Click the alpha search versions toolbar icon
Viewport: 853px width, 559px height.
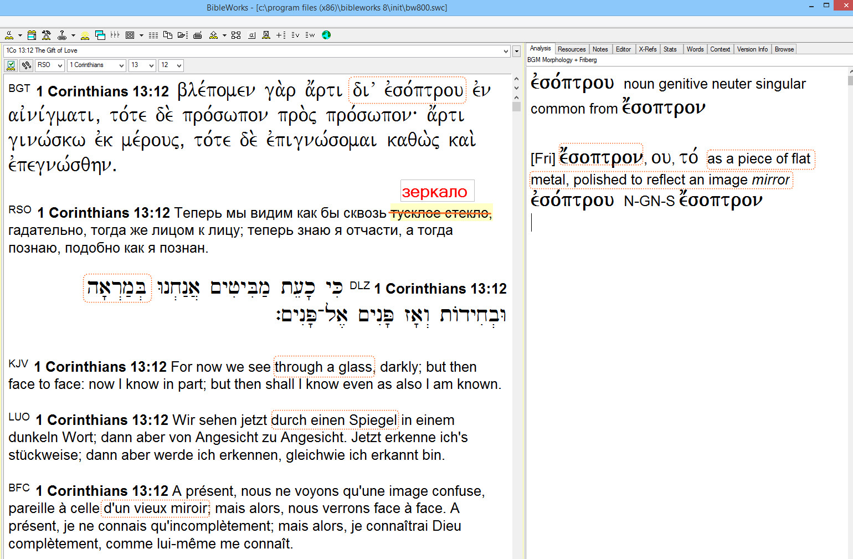coord(9,35)
